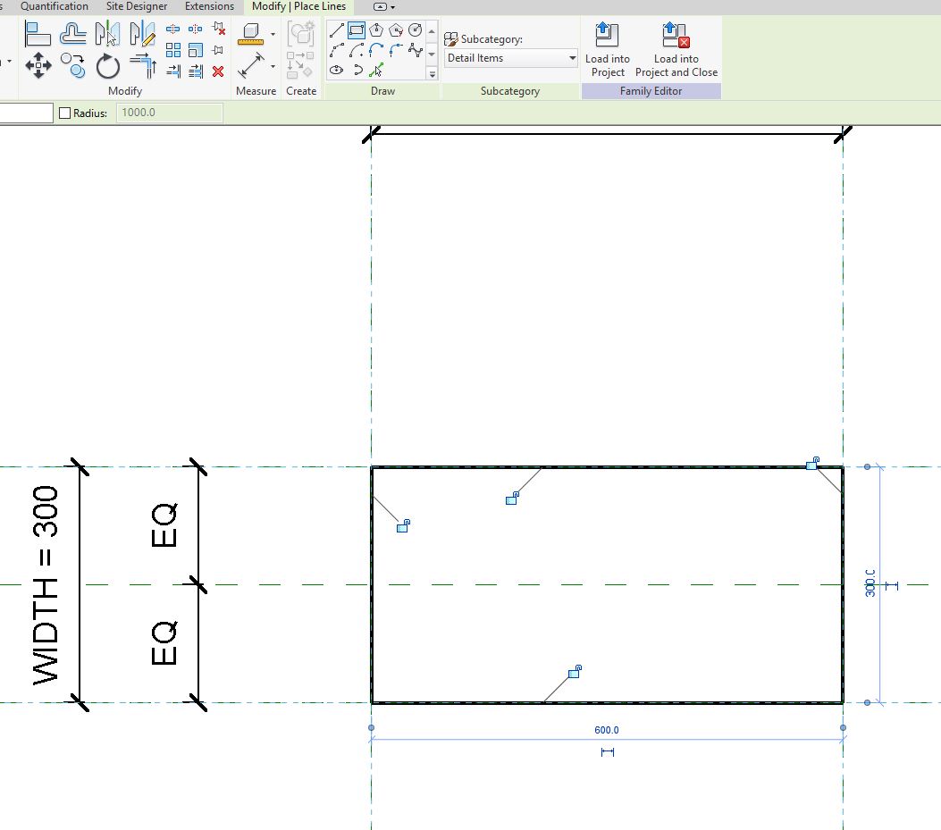Activate the Pick Lines tool

point(374,70)
